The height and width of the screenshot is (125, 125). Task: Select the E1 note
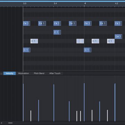click(x=57, y=32)
